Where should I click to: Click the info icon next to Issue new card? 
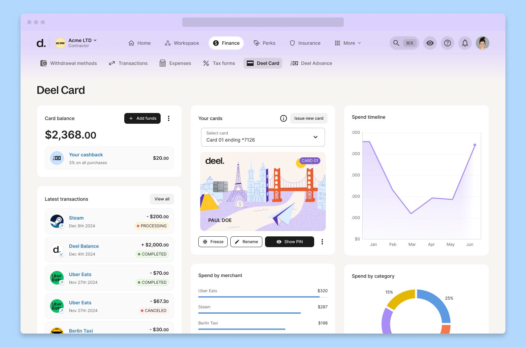point(284,118)
